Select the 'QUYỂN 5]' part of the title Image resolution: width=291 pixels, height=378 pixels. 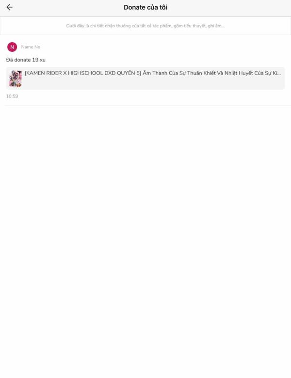[x=129, y=73]
